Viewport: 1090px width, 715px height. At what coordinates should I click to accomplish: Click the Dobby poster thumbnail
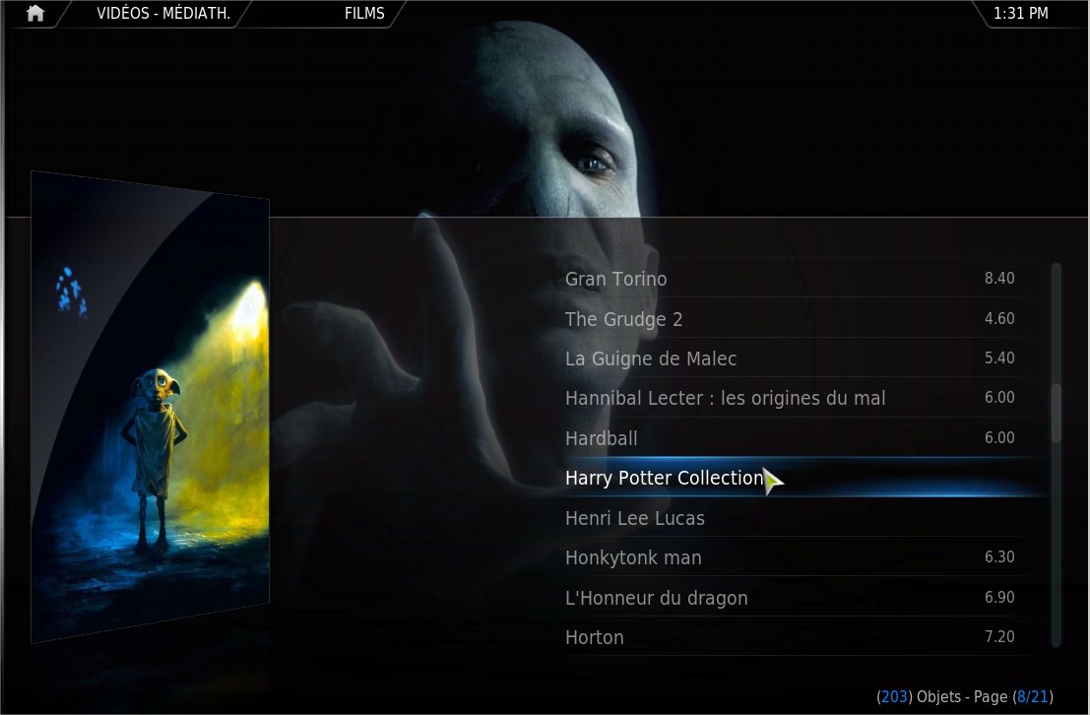(150, 407)
